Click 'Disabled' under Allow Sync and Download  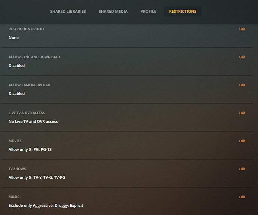pos(16,66)
